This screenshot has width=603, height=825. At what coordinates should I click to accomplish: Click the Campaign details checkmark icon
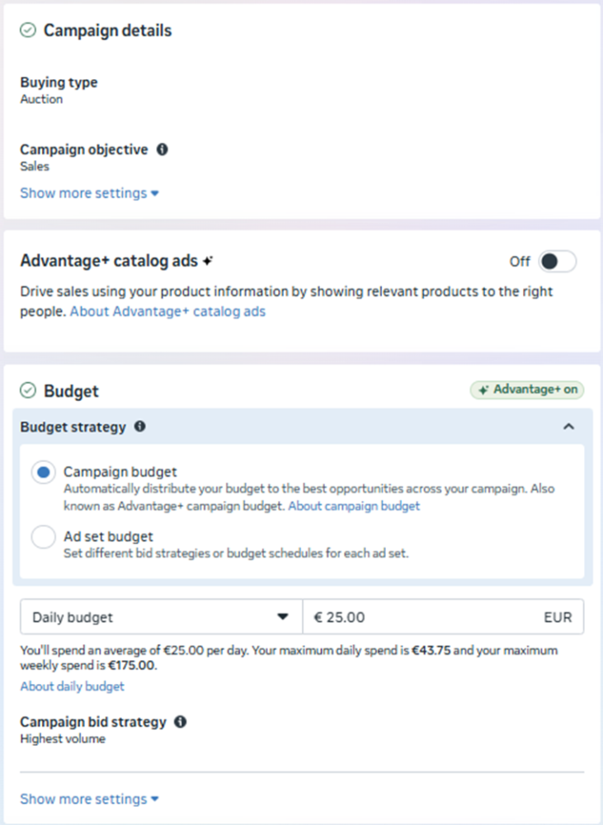pos(28,31)
